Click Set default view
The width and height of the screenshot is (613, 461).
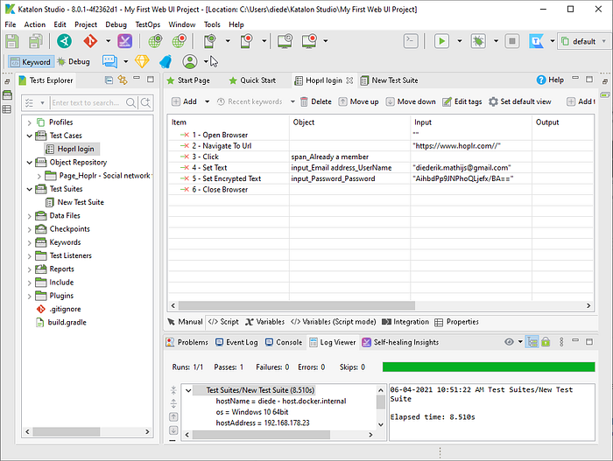520,101
